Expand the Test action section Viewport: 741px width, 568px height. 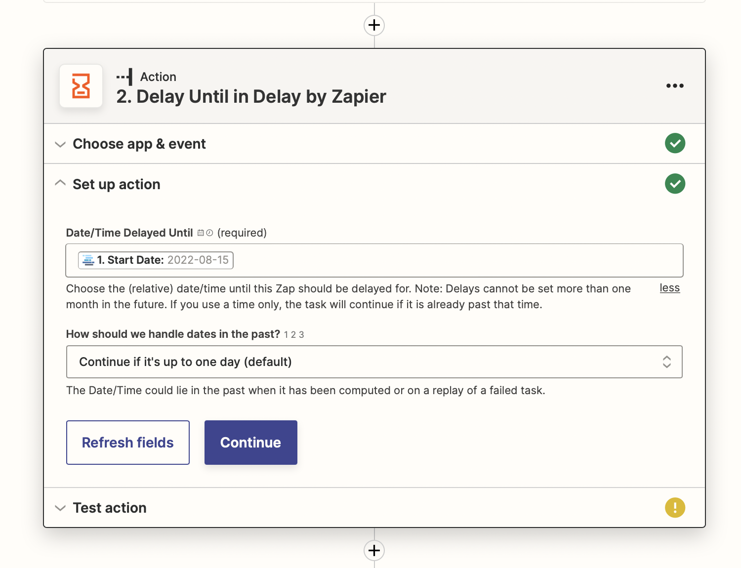tap(110, 508)
